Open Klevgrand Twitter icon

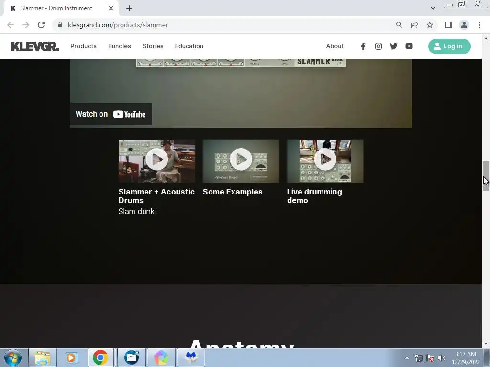(393, 46)
